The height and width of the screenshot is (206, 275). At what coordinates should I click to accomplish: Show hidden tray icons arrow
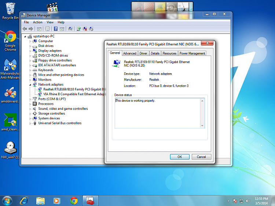point(228,201)
